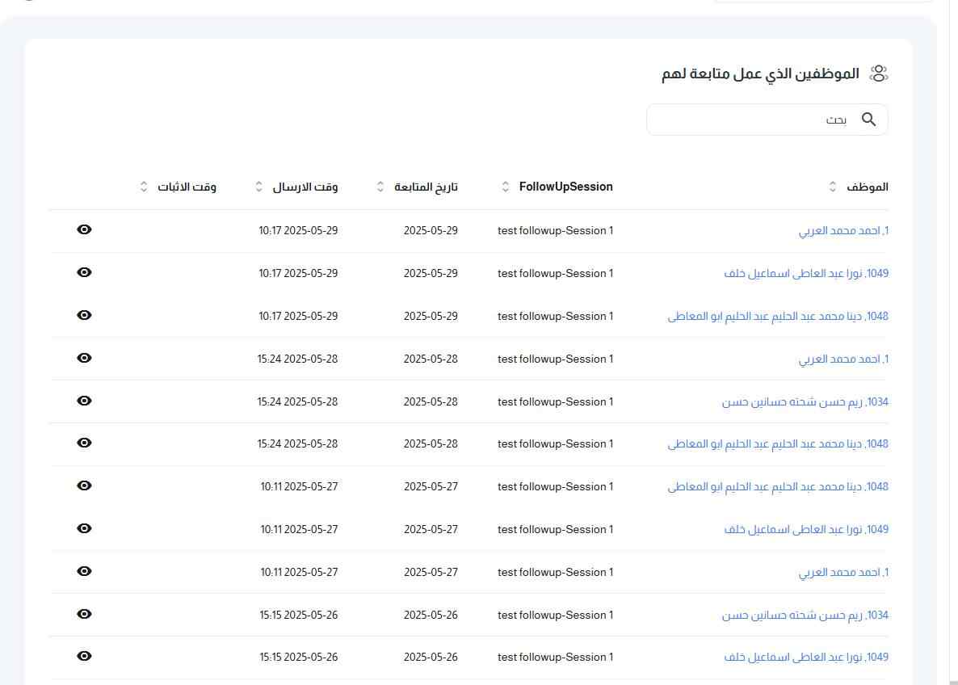The image size is (958, 685).
Task: Click send time 10:11 2025-05-27 for employee 1049
Action: coord(300,530)
